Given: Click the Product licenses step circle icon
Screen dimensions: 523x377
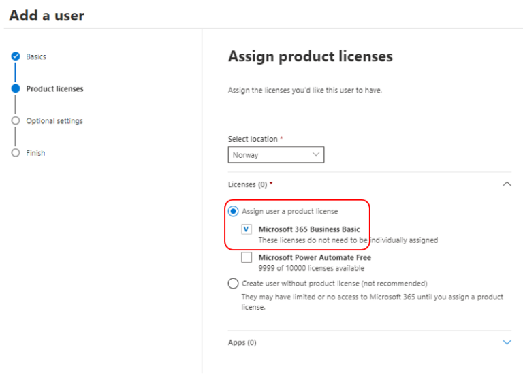Looking at the screenshot, I should tap(16, 88).
